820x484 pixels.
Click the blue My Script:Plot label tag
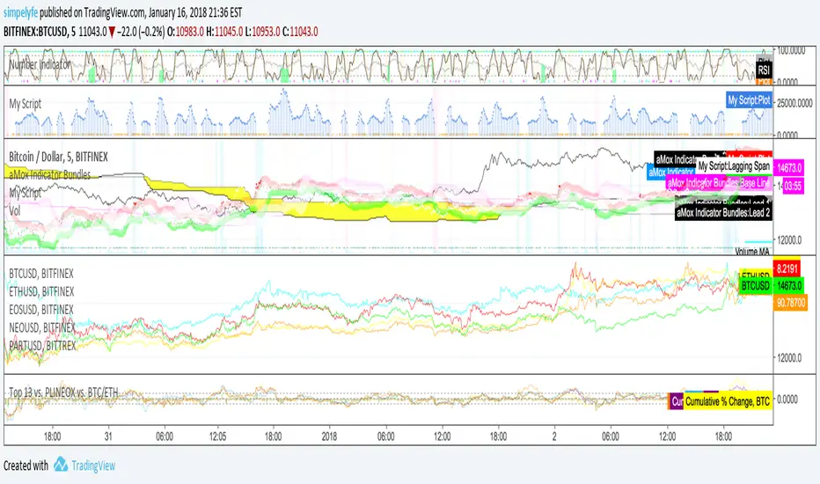click(x=749, y=100)
